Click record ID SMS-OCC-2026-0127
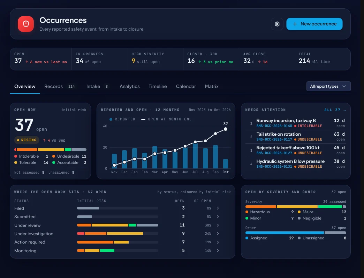 click(274, 153)
